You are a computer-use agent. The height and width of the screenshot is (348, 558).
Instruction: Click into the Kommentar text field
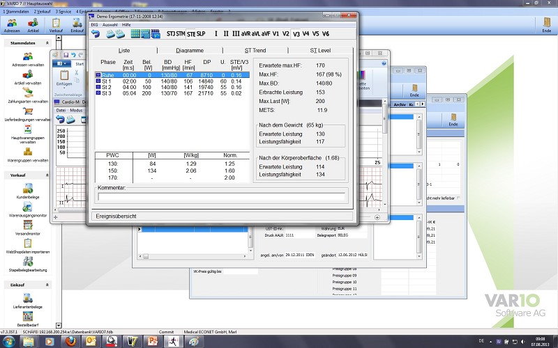coord(222,197)
